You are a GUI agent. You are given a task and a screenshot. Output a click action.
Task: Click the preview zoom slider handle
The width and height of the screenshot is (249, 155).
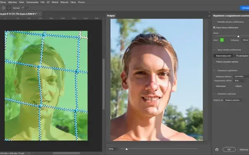tap(127, 149)
